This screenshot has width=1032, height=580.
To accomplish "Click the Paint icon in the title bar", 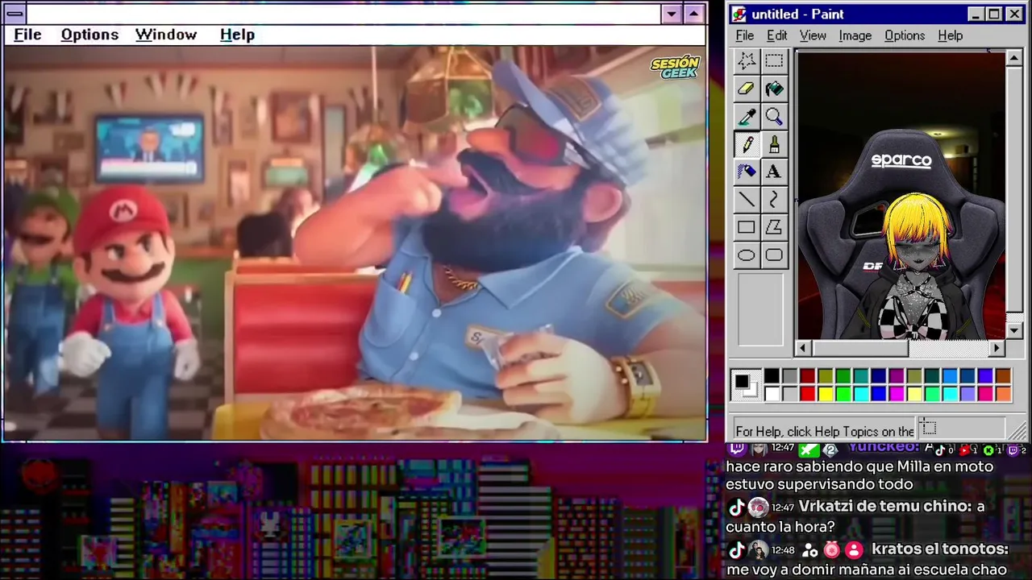I will click(739, 14).
